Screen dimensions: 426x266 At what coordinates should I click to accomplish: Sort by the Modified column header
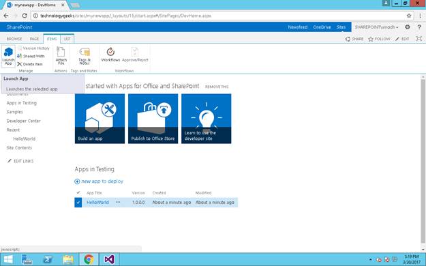click(203, 193)
